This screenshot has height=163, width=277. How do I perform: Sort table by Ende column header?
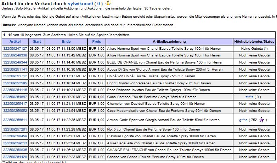[x=66, y=42]
